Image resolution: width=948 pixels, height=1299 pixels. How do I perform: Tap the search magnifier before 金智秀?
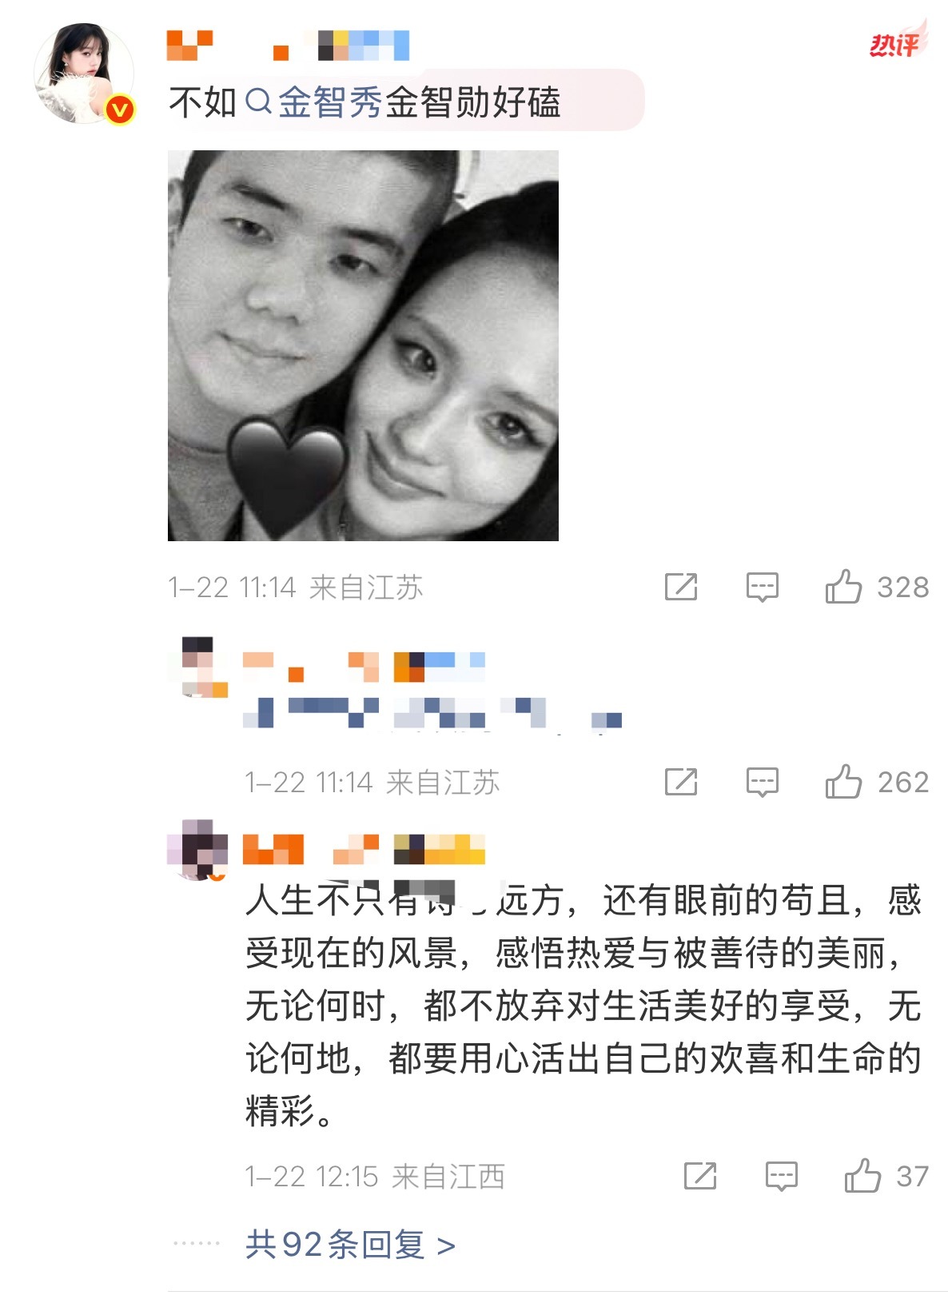tap(258, 102)
